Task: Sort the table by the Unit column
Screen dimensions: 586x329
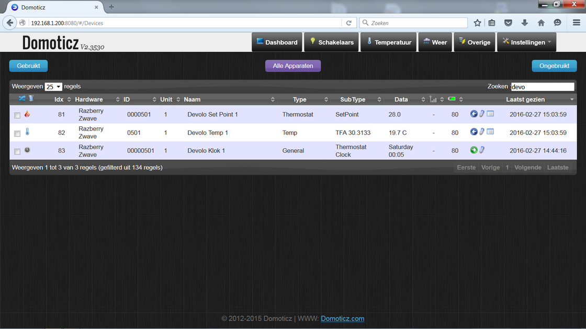Action: tap(166, 99)
